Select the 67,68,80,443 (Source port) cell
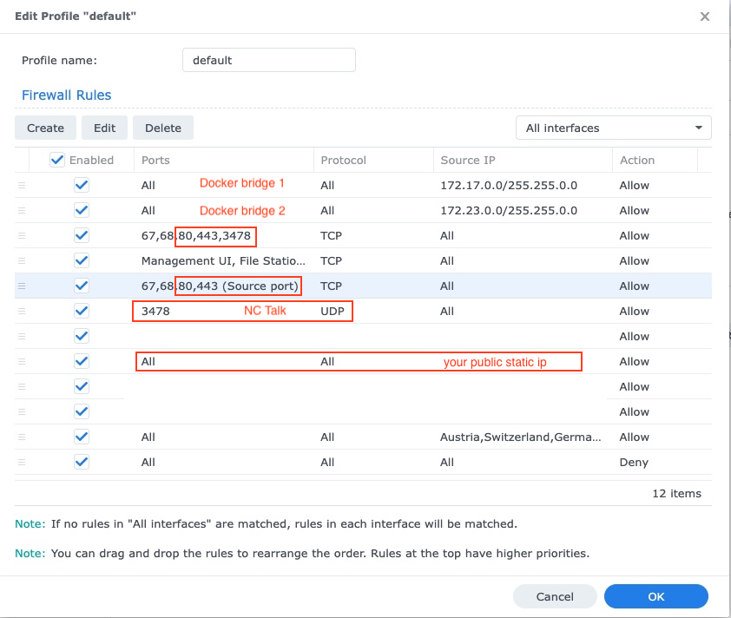731x618 pixels. click(x=220, y=286)
